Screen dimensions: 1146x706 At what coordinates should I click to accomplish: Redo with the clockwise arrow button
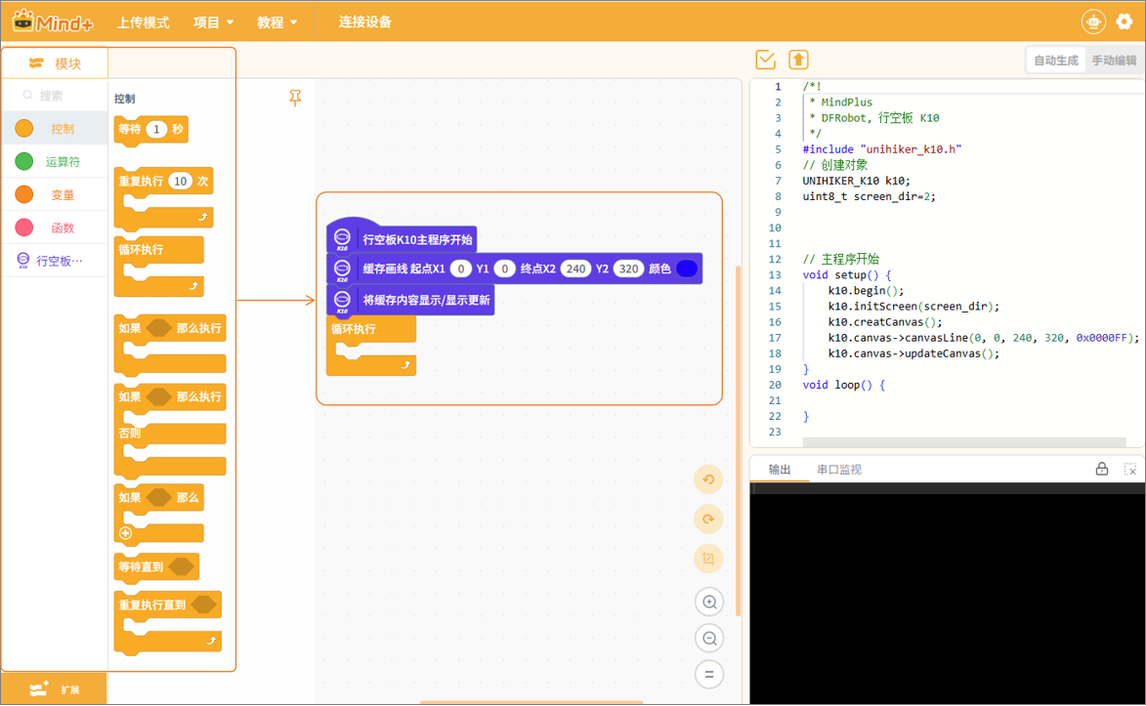click(x=709, y=519)
